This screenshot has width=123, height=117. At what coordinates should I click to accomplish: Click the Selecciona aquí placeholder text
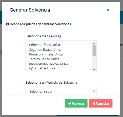pos(41,91)
